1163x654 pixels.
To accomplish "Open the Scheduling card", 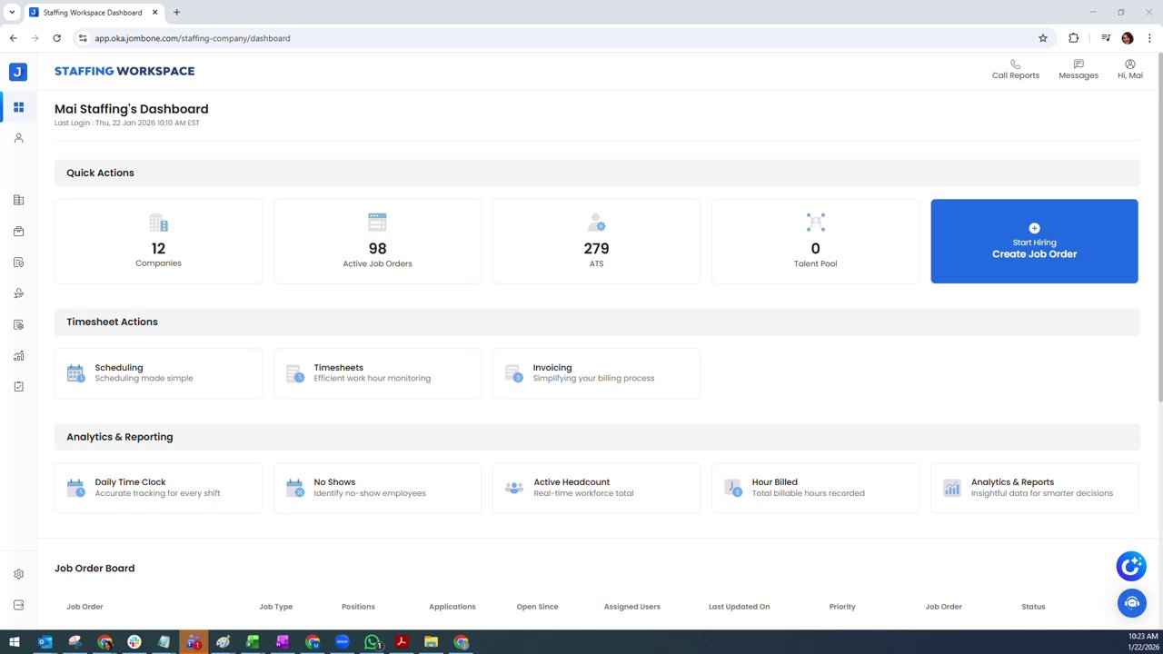I will click(158, 373).
